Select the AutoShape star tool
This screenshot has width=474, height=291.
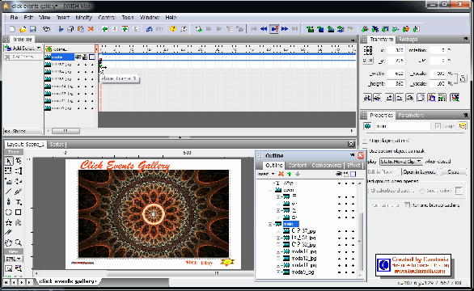[x=9, y=222]
